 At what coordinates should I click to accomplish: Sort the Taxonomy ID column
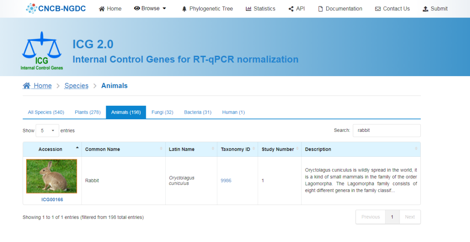tap(254, 149)
